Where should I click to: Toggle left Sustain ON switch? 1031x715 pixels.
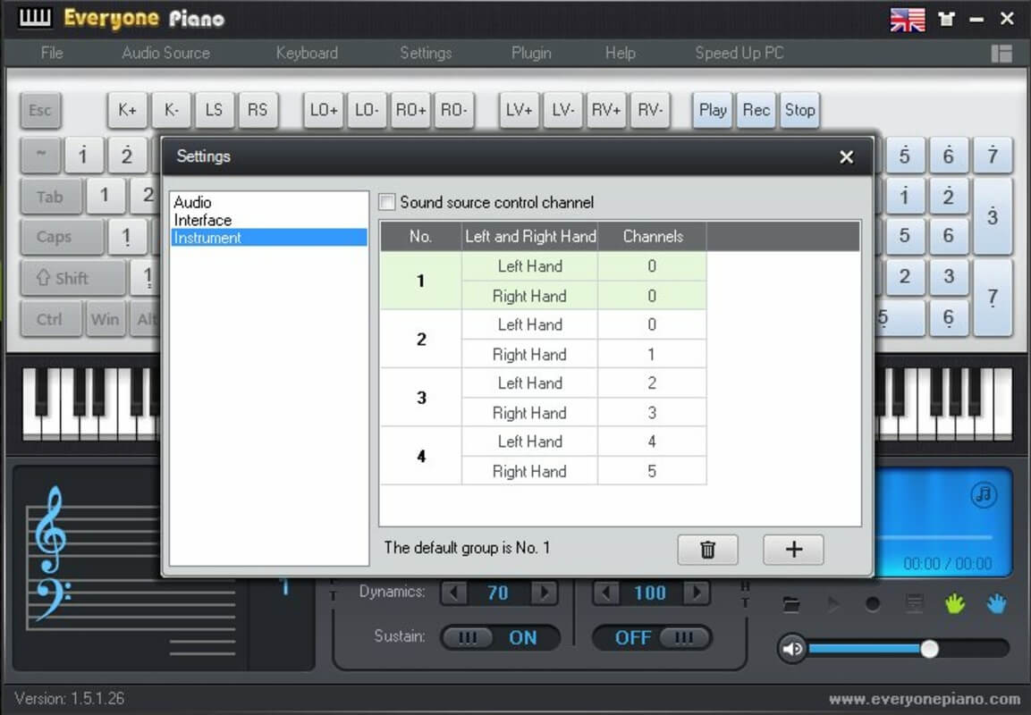(500, 637)
